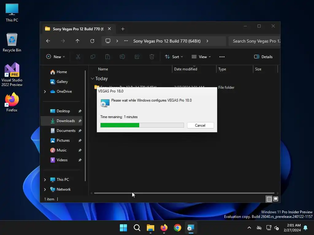
Task: Launch Firefox from the desktop shortcut
Action: pos(12,102)
